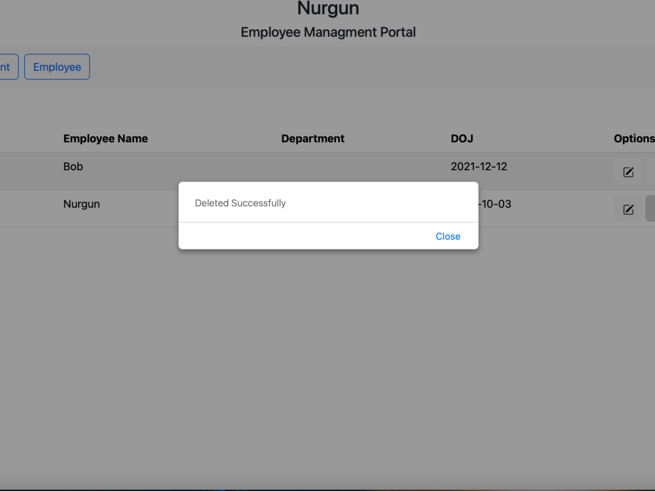Click date 2021-12-12 in Bob's row

479,166
